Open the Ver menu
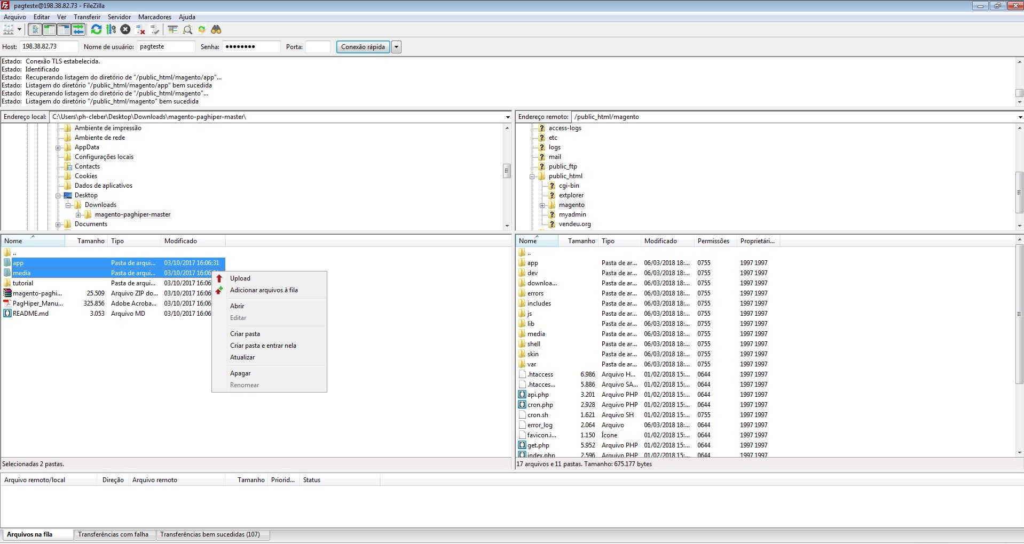This screenshot has height=544, width=1024. (x=62, y=17)
